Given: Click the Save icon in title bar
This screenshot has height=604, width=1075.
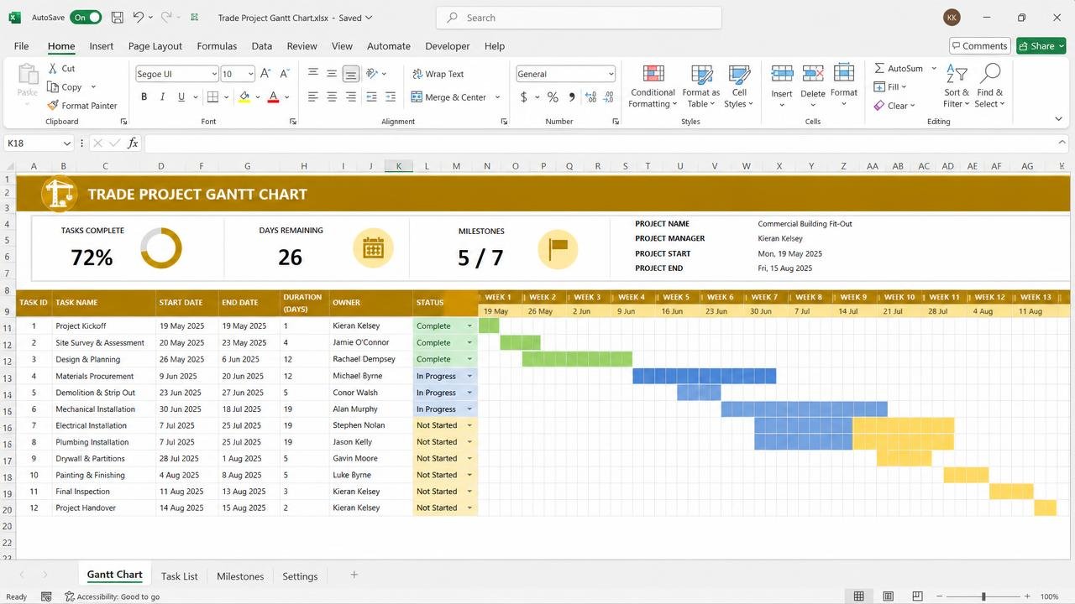Looking at the screenshot, I should tap(118, 17).
